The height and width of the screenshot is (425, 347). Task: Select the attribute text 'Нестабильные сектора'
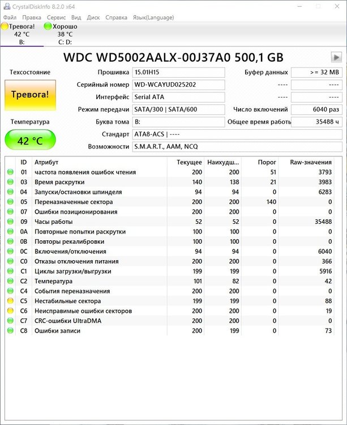pos(68,301)
